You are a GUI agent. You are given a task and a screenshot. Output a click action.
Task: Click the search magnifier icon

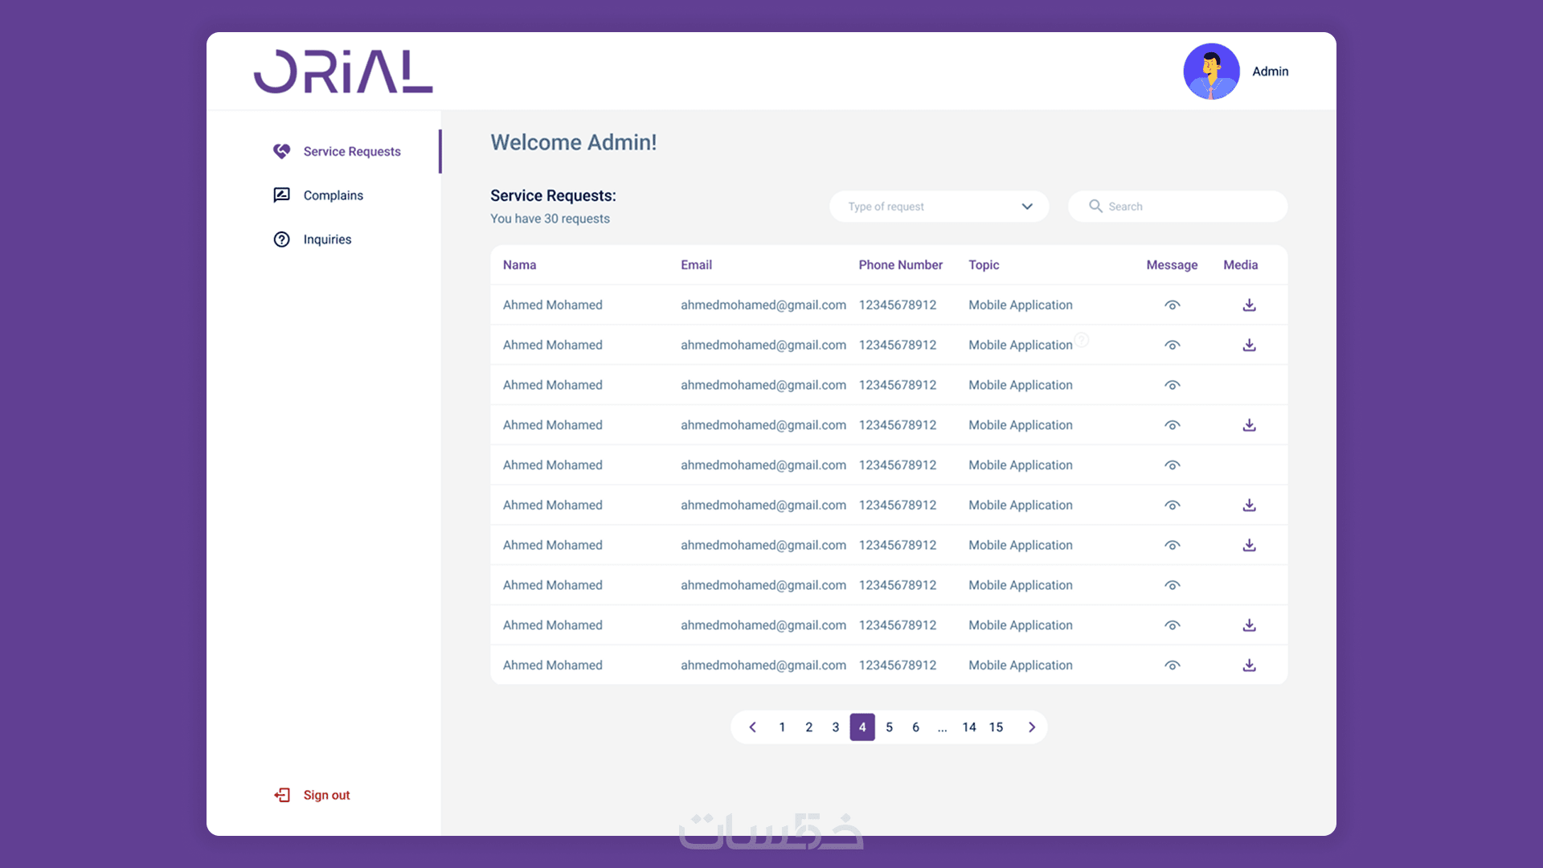point(1095,207)
